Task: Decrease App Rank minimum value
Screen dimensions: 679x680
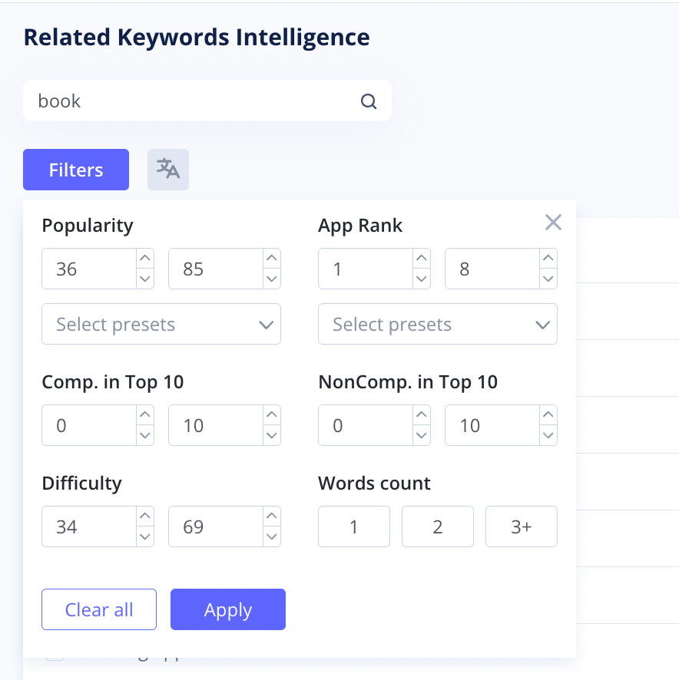Action: click(422, 279)
